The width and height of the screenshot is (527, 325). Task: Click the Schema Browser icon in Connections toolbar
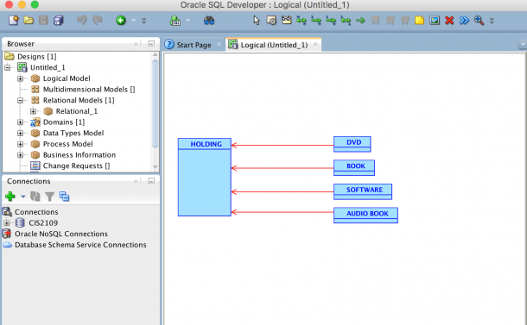(x=64, y=197)
